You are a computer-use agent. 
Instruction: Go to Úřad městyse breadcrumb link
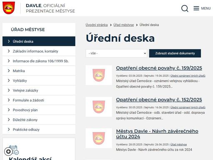click(x=124, y=25)
